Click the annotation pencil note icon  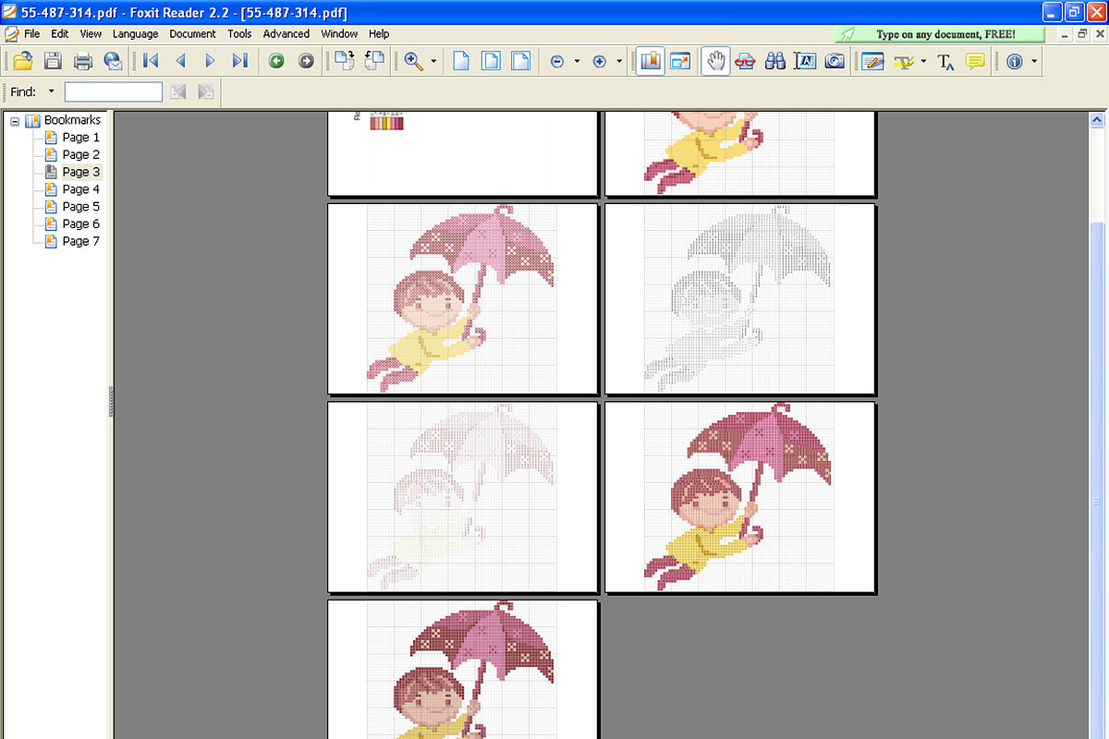[x=871, y=62]
